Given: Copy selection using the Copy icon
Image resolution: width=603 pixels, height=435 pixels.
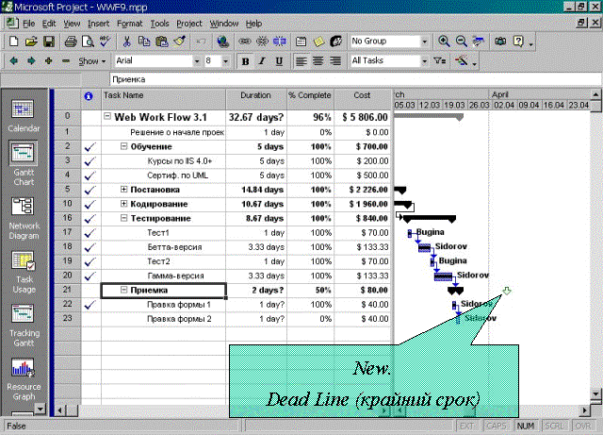Looking at the screenshot, I should click(x=144, y=42).
